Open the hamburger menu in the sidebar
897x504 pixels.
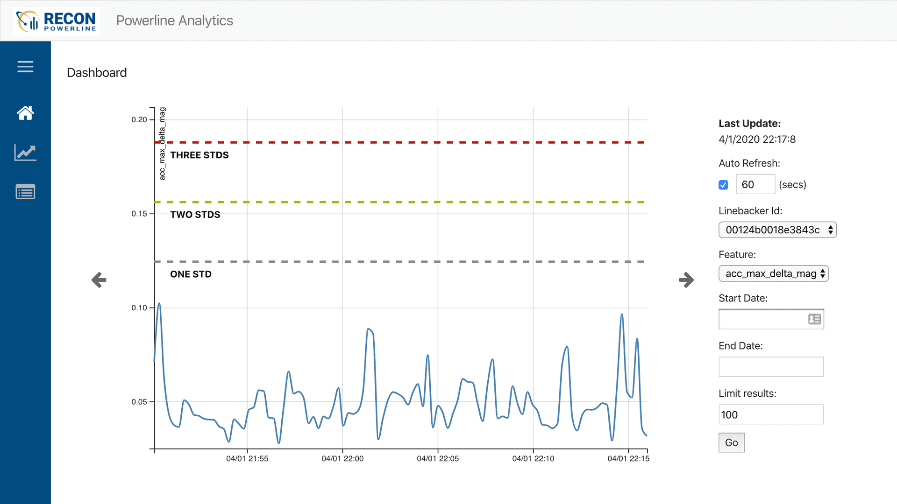pos(25,67)
